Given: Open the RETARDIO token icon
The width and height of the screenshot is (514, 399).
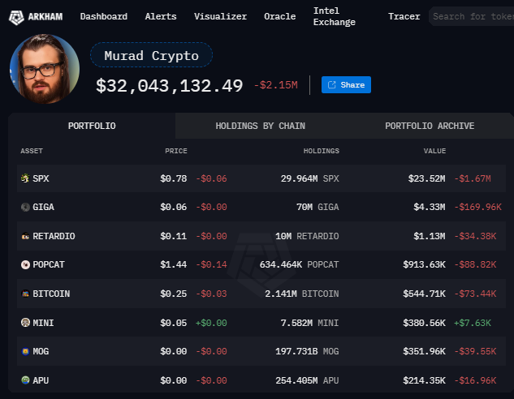Looking at the screenshot, I should (x=25, y=236).
